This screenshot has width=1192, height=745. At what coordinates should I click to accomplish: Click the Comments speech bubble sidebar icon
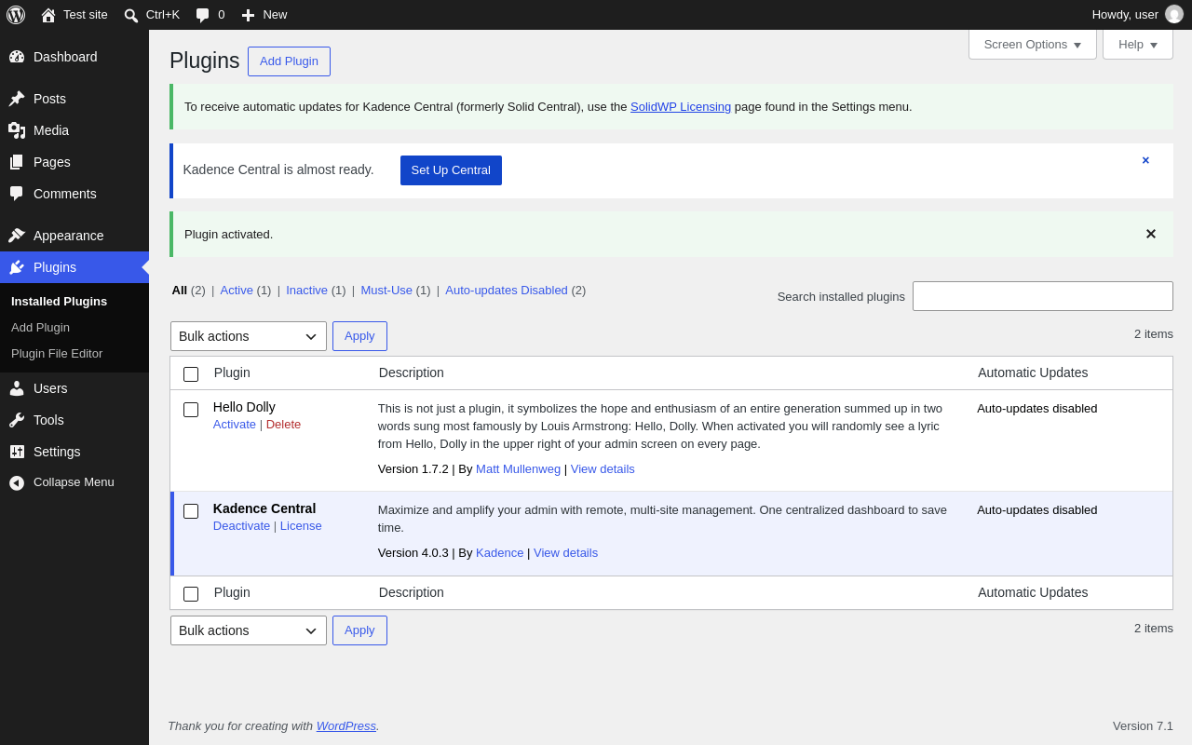pos(17,194)
